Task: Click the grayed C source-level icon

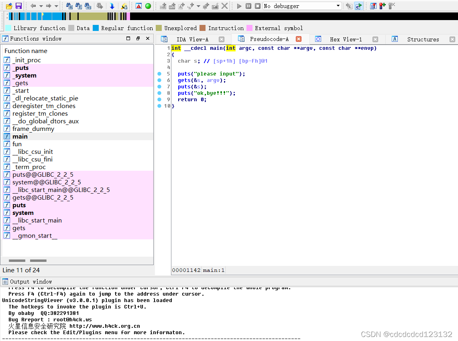Action: coord(349,6)
